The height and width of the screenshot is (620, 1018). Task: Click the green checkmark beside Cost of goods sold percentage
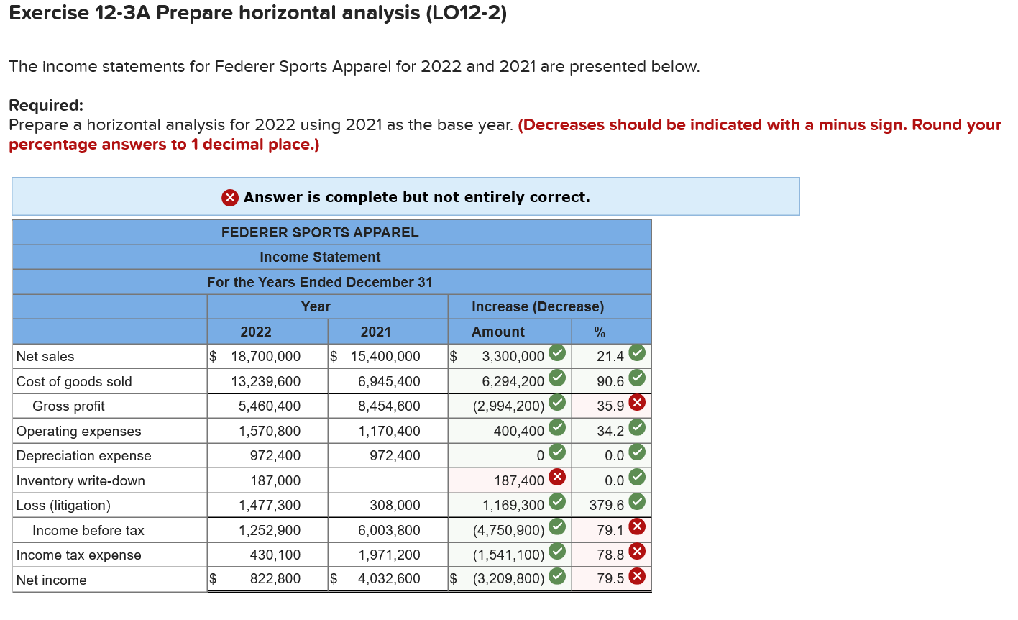click(638, 378)
